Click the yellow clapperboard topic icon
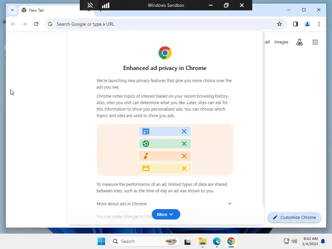Screen dimensions: 332x249 146,168
